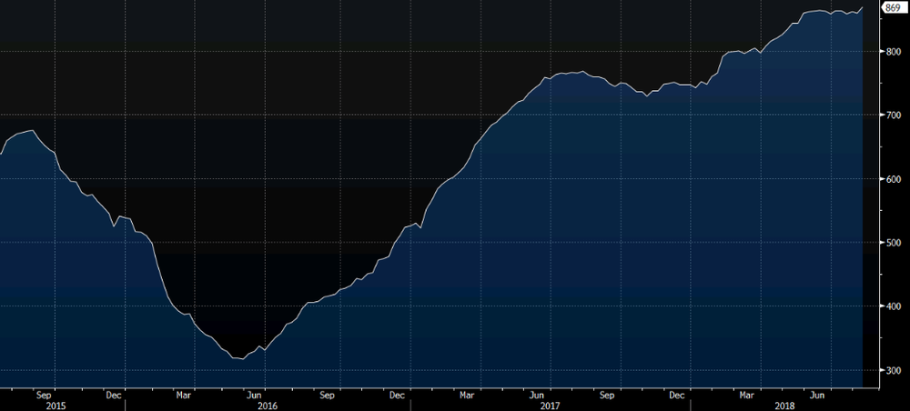Click the 400 y-axis label

click(894, 306)
